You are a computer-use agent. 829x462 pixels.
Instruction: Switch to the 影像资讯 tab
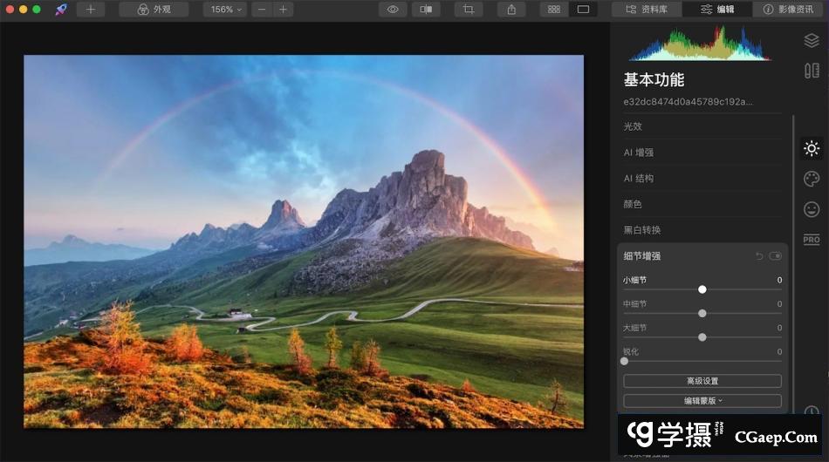tap(791, 10)
